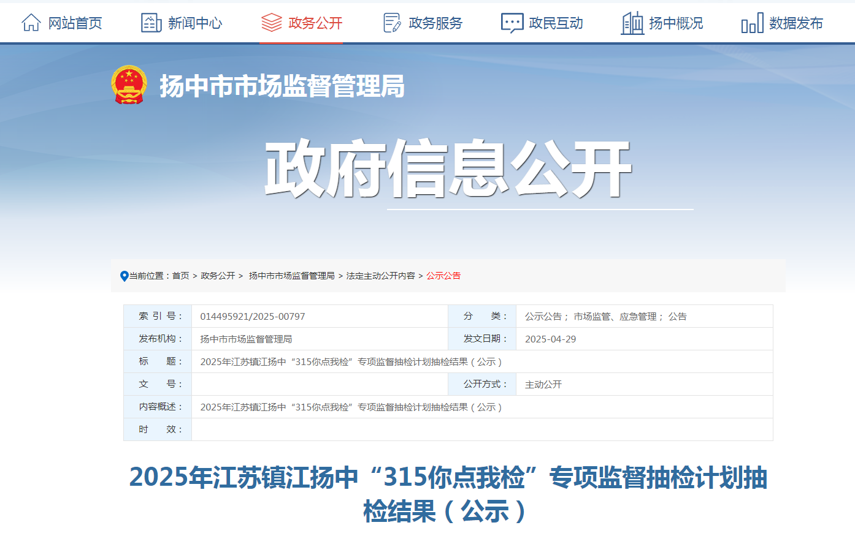Open the 政民互动 menu item
This screenshot has height=536, width=855.
[556, 23]
